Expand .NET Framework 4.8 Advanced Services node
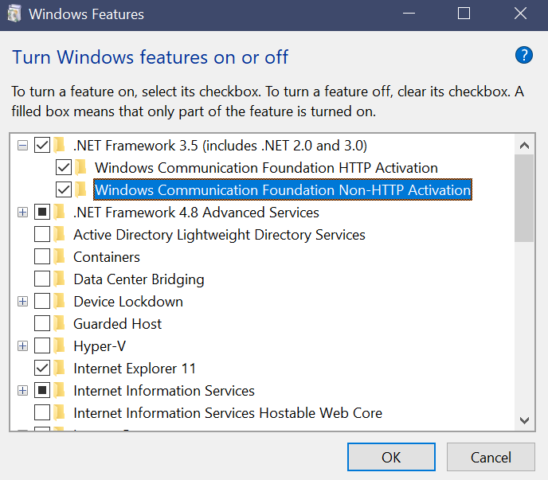 [23, 212]
